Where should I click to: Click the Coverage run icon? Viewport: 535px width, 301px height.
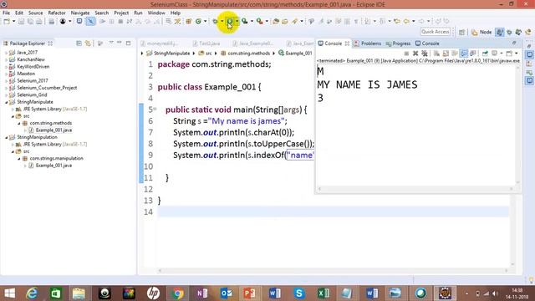coord(244,21)
